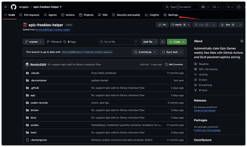Open the Actions tab
Screen dimensions: 247x147
[x=68, y=15]
